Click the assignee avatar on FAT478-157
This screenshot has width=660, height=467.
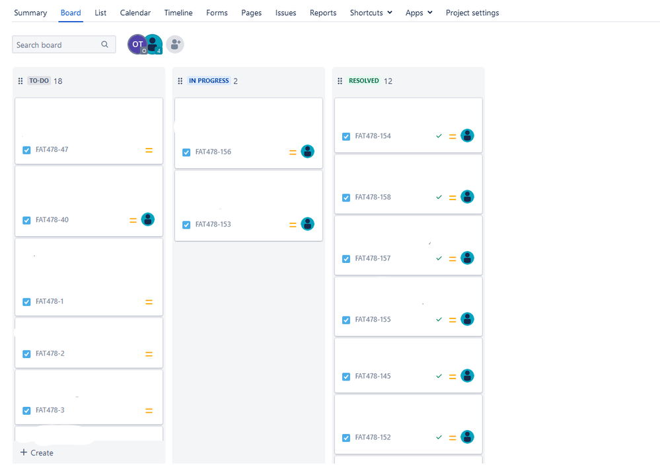click(x=467, y=258)
